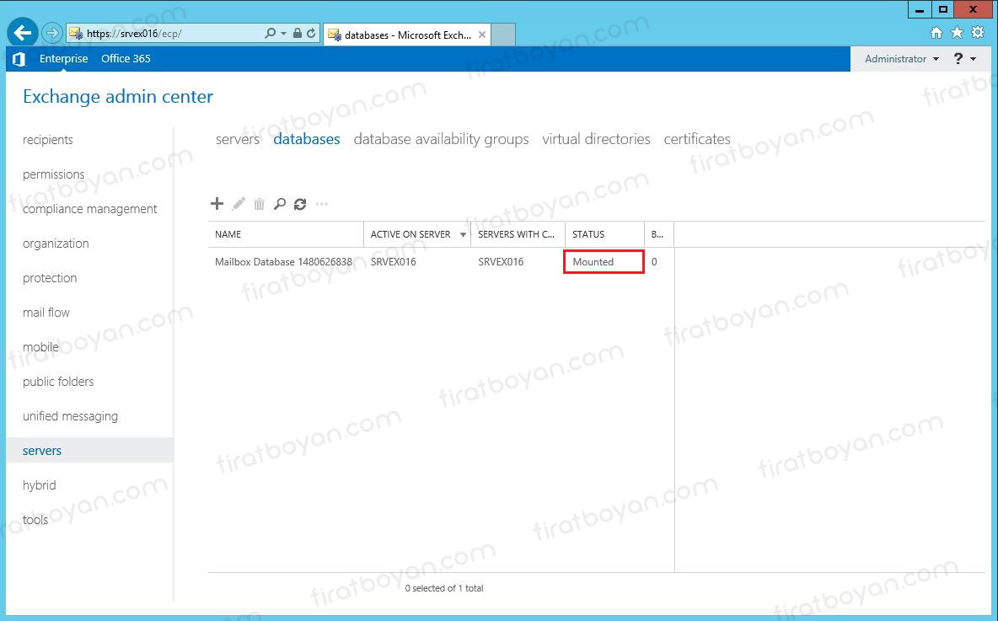The image size is (998, 621).
Task: Open mail flow section
Action: point(46,313)
